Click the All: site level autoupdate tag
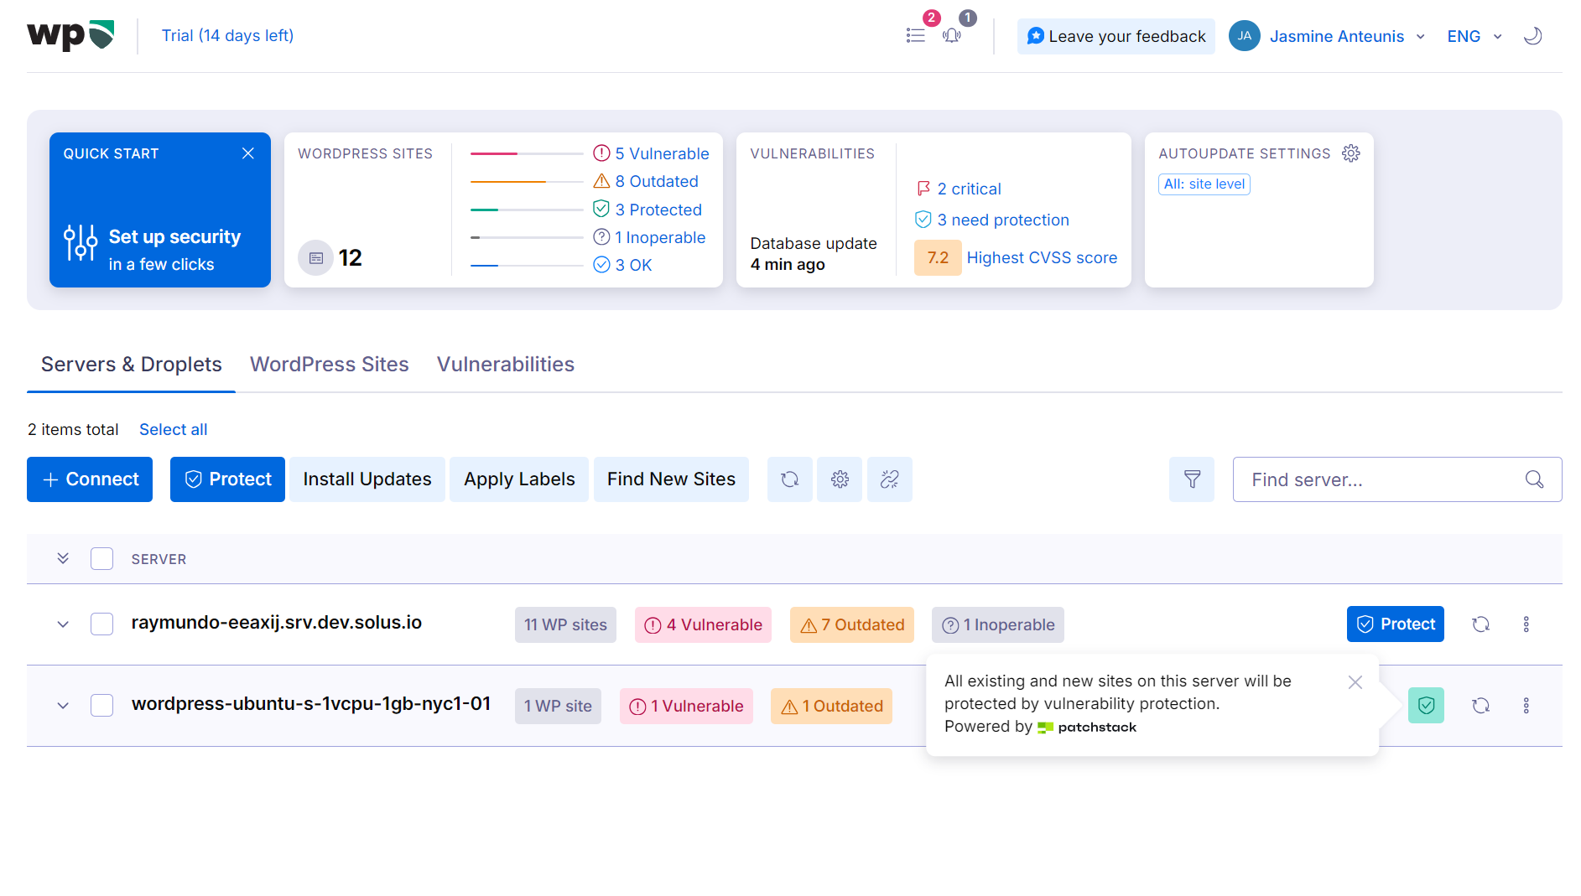 1204,184
